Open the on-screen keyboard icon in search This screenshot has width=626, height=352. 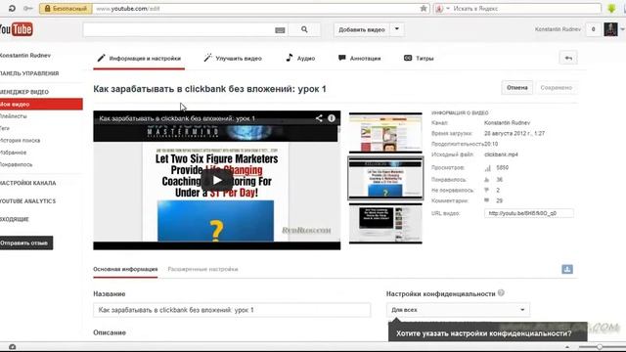[x=280, y=30]
